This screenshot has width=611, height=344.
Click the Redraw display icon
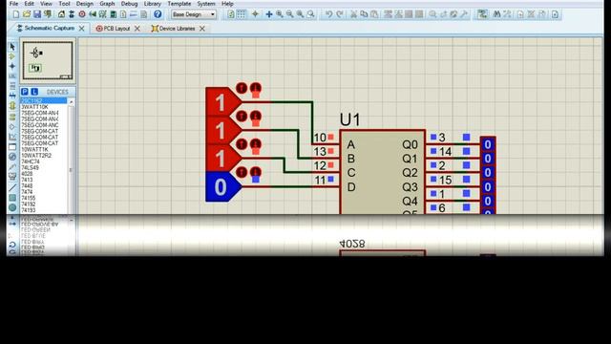coord(231,14)
